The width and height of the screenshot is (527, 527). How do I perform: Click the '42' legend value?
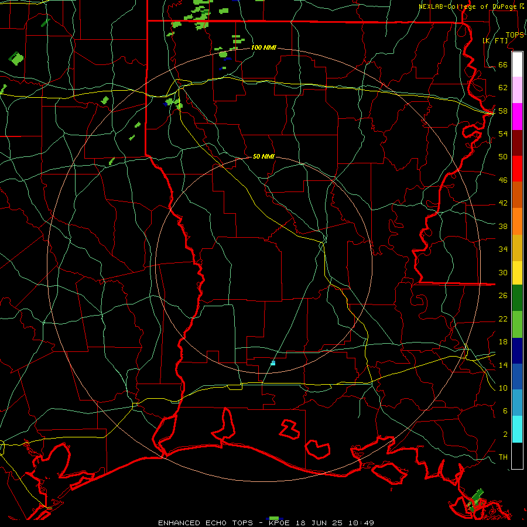pyautogui.click(x=503, y=203)
